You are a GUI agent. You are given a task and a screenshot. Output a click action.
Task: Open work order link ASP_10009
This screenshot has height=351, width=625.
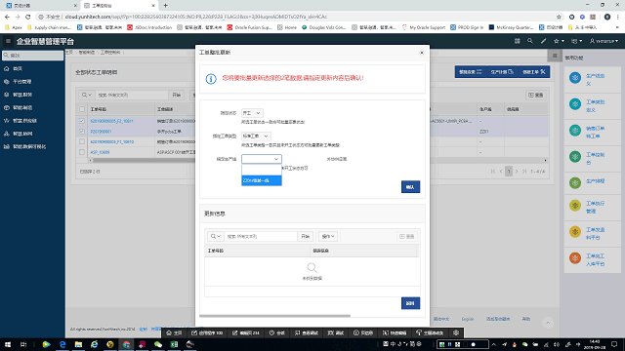point(100,152)
